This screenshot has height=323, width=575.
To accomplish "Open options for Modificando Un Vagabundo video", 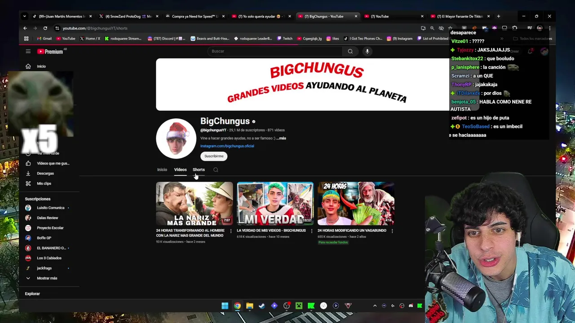I will 392,231.
